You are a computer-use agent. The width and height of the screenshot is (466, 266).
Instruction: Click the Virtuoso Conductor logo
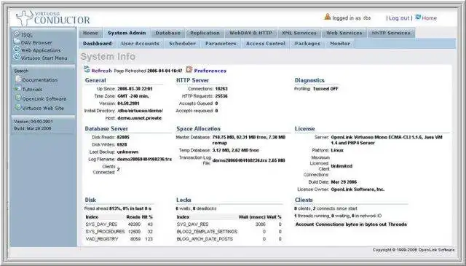(53, 18)
